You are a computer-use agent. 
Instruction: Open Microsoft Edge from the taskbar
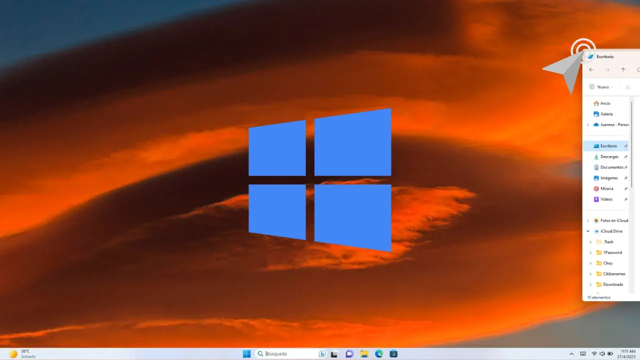click(x=379, y=354)
